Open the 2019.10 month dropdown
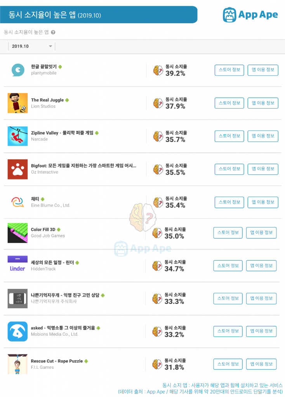Image resolution: width=285 pixels, height=397 pixels. (x=31, y=47)
